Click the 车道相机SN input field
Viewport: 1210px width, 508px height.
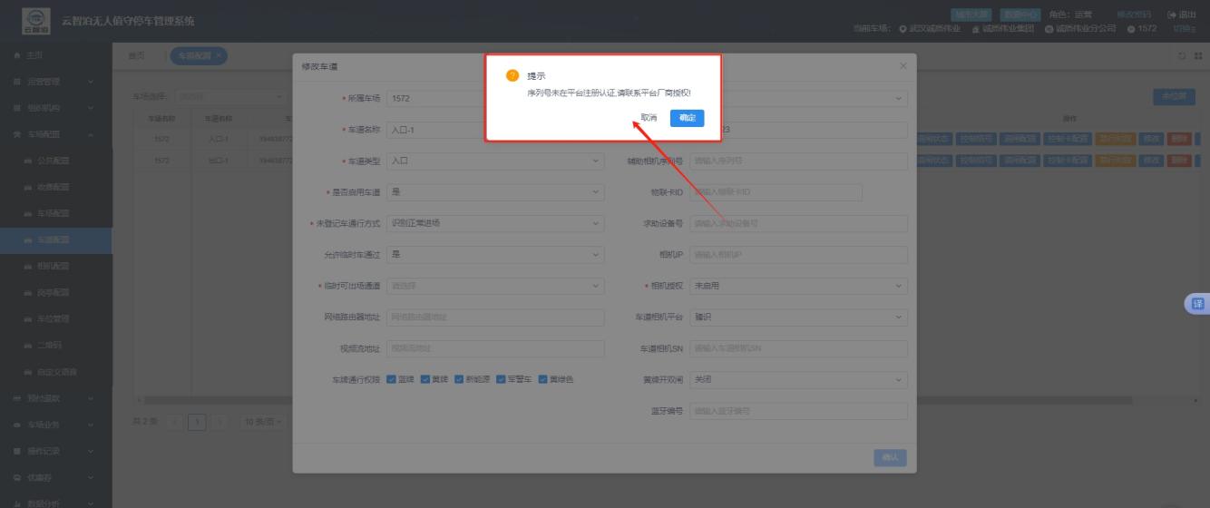click(x=798, y=348)
